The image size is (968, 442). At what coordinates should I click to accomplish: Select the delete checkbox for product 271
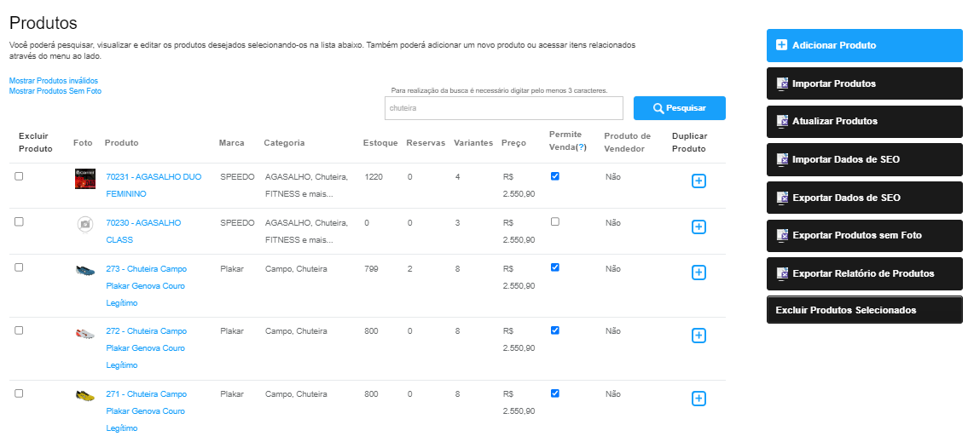click(19, 393)
